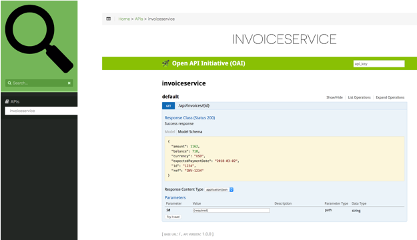
Task: Focus the id (required) value field
Action: click(232, 210)
